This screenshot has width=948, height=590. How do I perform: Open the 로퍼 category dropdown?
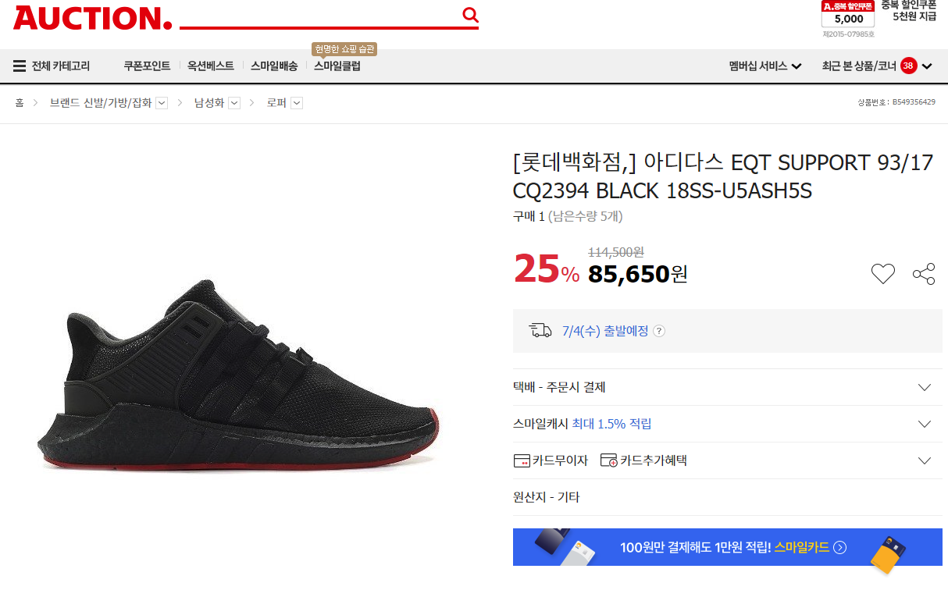297,102
